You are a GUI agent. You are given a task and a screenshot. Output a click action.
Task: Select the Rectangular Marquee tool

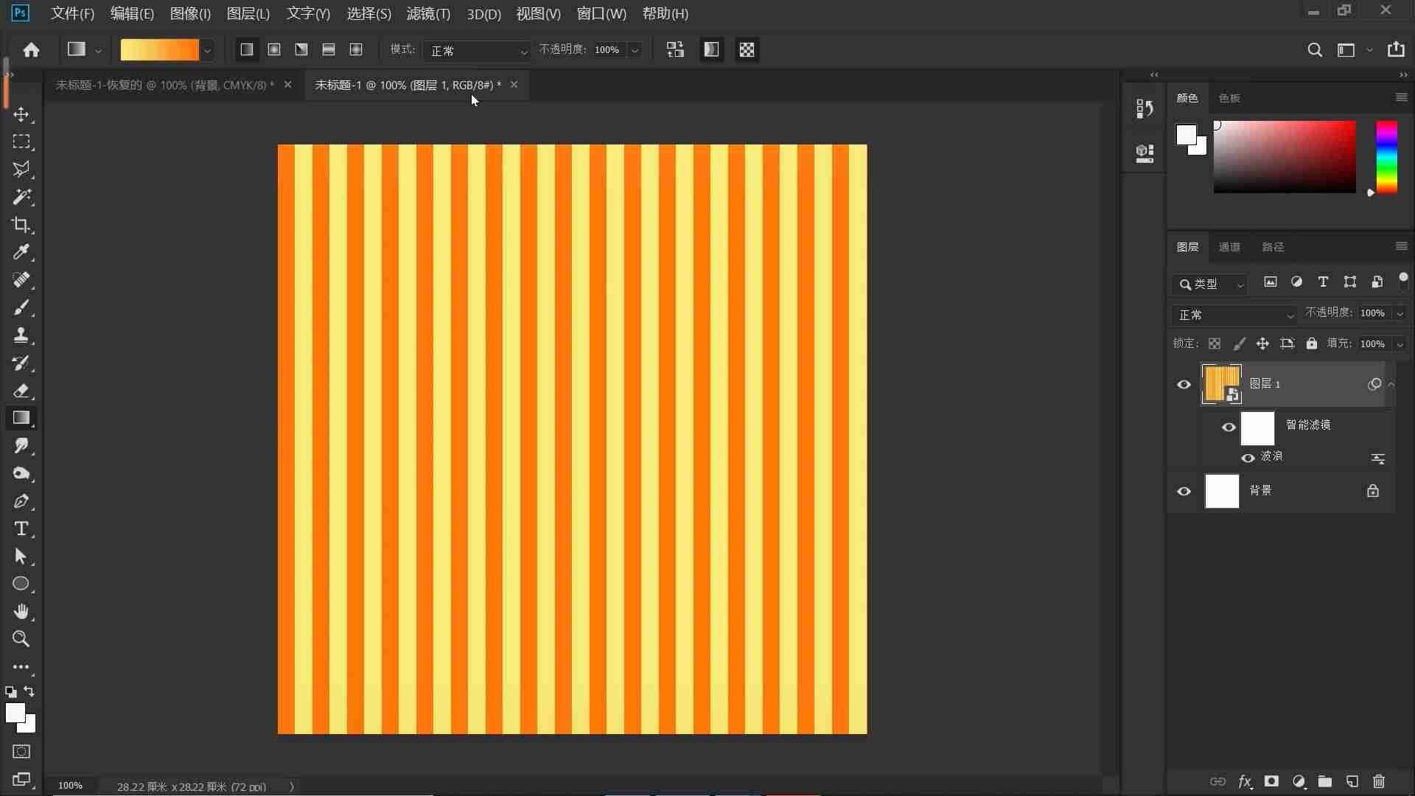click(x=21, y=142)
